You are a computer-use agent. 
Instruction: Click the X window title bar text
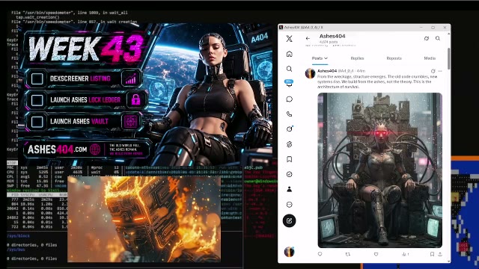[x=303, y=27]
